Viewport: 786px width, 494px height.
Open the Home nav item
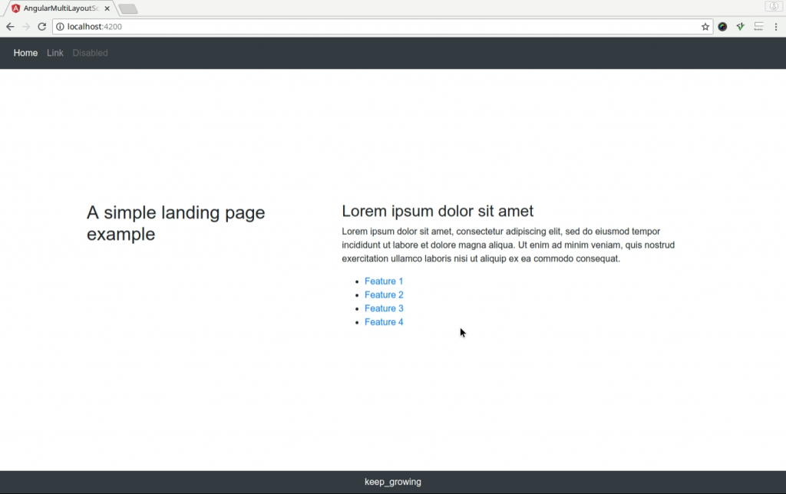[x=25, y=53]
